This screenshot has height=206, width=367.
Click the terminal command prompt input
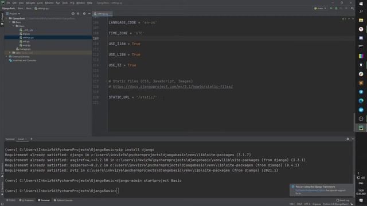pos(118,191)
